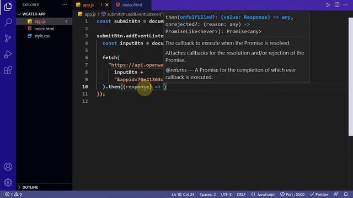Image resolution: width=353 pixels, height=198 pixels.
Task: Open the feedback icon in status bar
Action: point(336,194)
